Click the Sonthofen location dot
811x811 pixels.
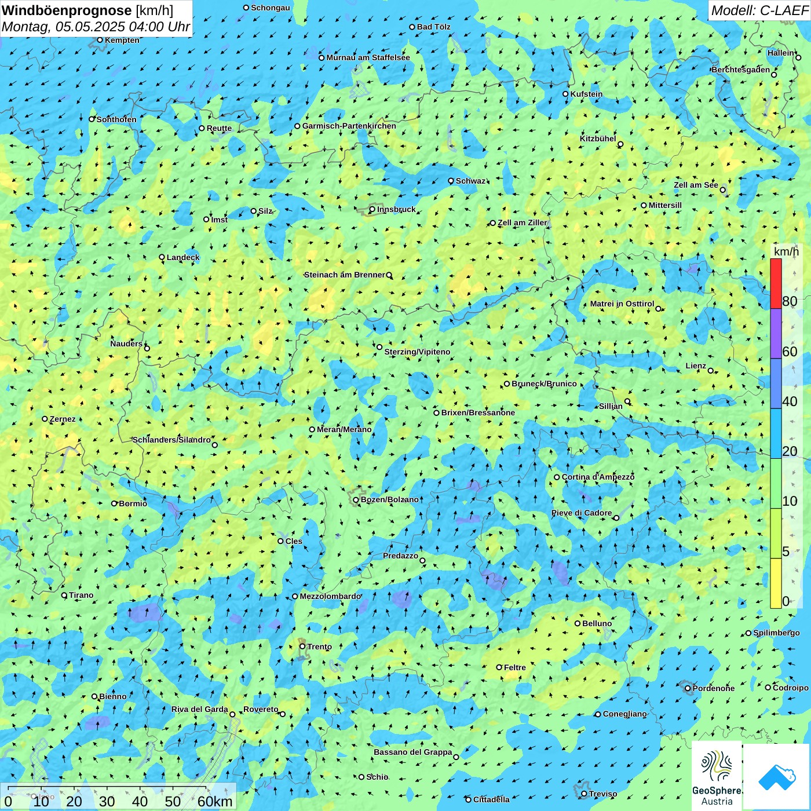(x=92, y=119)
